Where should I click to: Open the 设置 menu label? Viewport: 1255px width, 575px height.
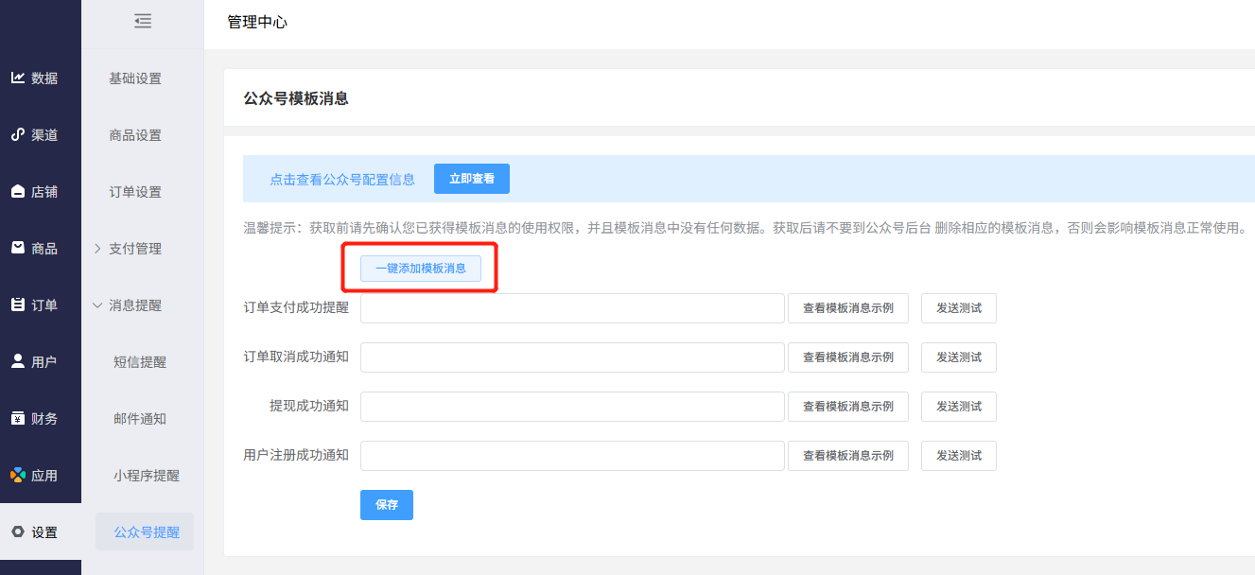pos(44,532)
